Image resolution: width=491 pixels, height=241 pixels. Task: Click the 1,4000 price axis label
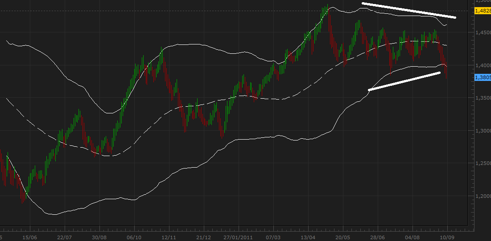click(x=483, y=65)
